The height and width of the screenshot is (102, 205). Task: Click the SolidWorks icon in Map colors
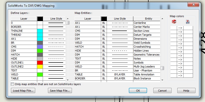pyautogui.click(x=174, y=22)
